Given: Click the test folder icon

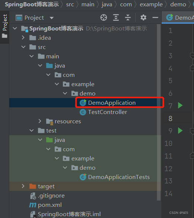Looking at the screenshot, I should [41, 131].
